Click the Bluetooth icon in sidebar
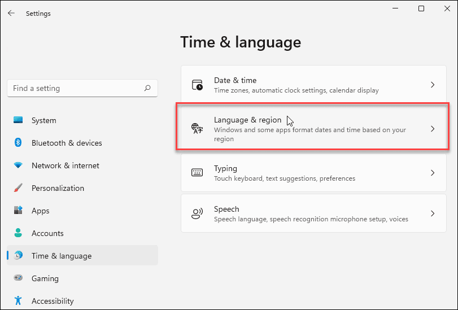The width and height of the screenshot is (458, 310). click(x=19, y=143)
